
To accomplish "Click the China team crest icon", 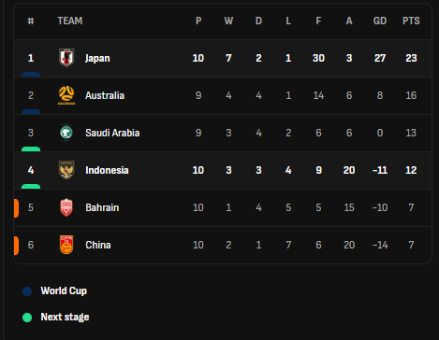I will pos(66,245).
